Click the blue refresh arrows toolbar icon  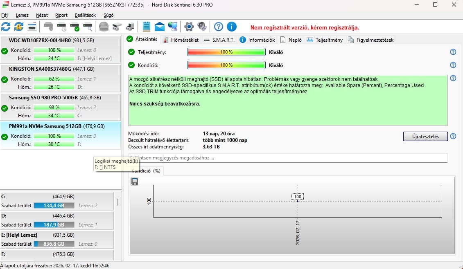click(6, 27)
